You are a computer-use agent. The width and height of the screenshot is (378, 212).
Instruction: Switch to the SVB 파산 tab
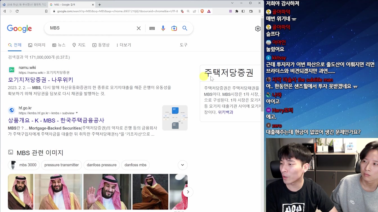(24, 4)
